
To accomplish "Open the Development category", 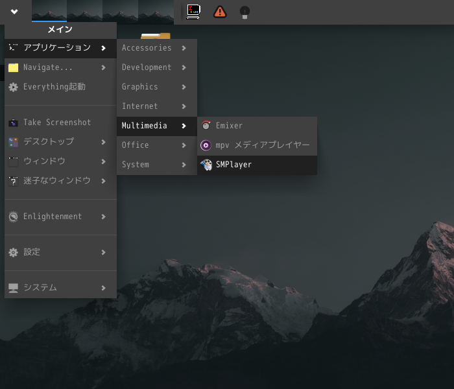I will pyautogui.click(x=157, y=67).
